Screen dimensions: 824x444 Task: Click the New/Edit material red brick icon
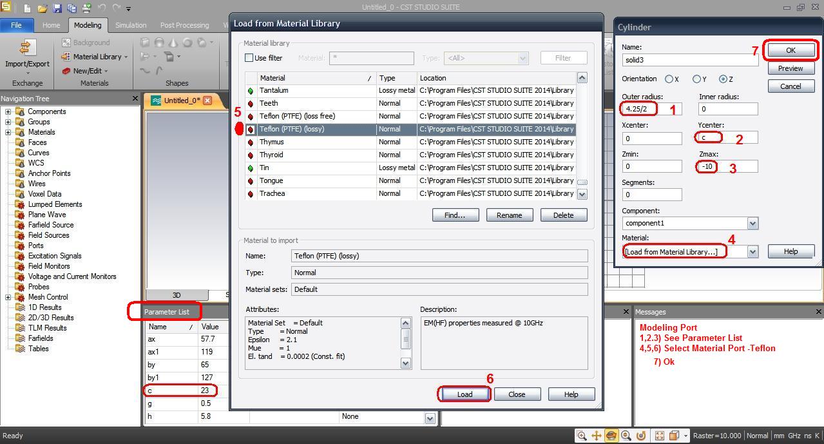[66, 71]
